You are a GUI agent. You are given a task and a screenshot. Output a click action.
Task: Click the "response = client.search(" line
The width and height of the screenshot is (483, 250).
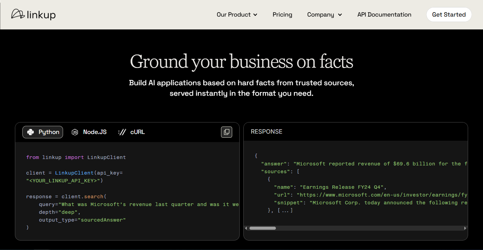point(66,197)
